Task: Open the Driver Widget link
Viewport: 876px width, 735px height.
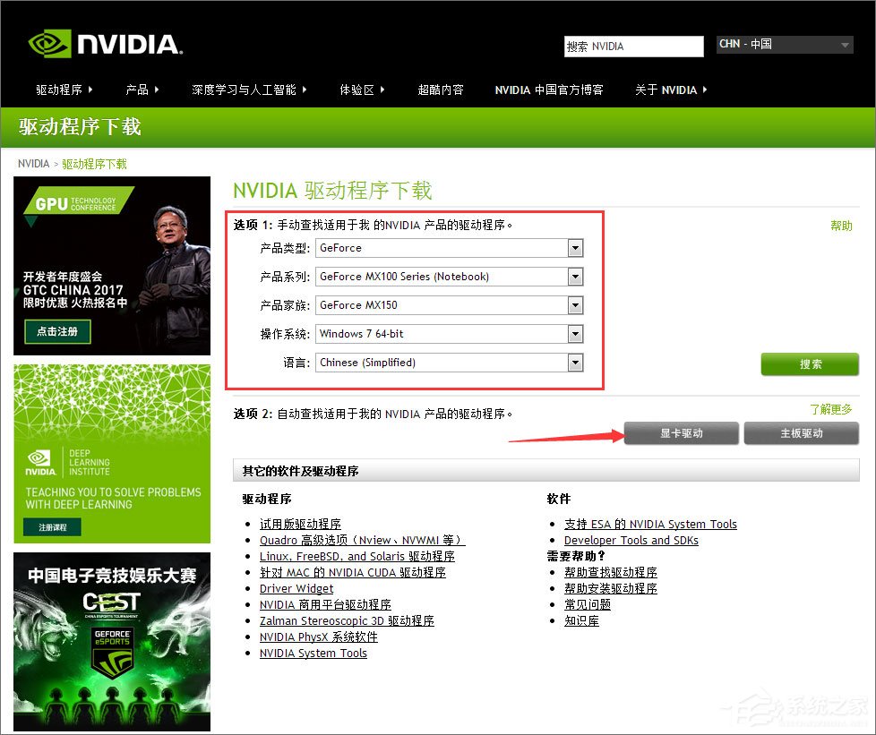Action: pos(296,588)
